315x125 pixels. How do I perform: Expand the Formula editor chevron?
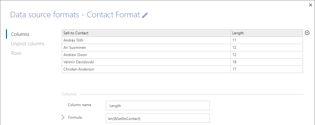[63, 117]
